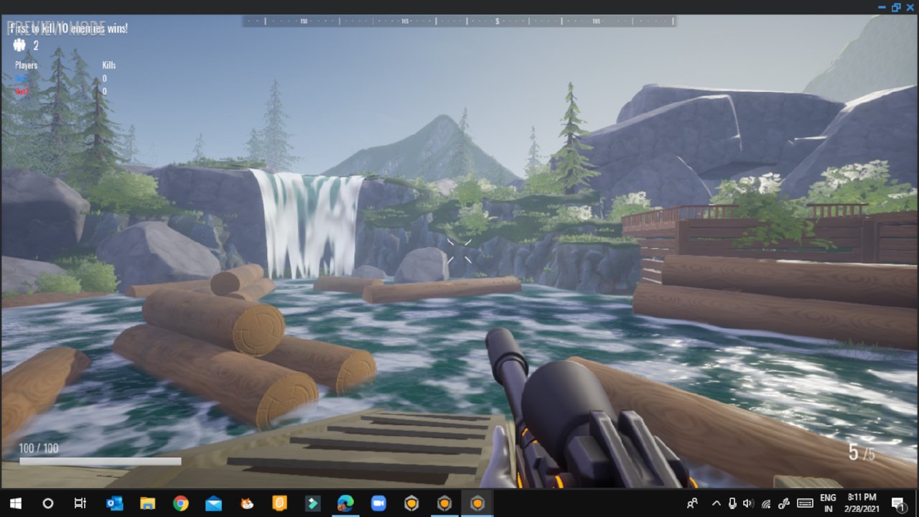Open the calendar by clicking the clock

click(x=862, y=503)
